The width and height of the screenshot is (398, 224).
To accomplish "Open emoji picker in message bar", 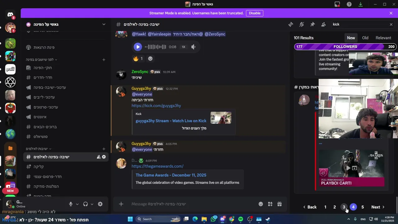I will pyautogui.click(x=261, y=204).
